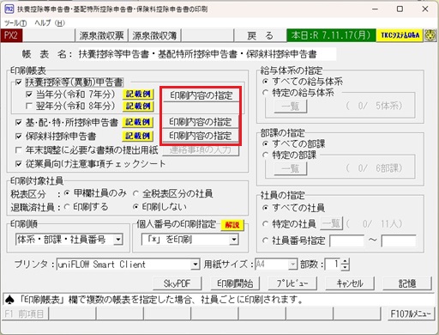Select 特定の部課 radio button
Screen dimensions: 439x335
[x=265, y=155]
